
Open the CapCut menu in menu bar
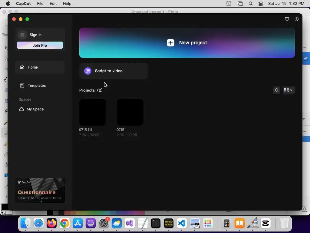click(x=23, y=4)
